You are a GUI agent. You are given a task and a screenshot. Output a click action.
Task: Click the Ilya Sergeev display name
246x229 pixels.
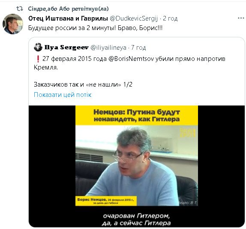66,47
